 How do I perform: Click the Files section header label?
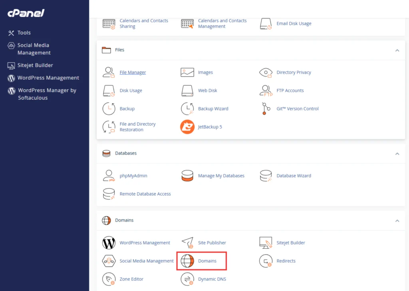120,50
